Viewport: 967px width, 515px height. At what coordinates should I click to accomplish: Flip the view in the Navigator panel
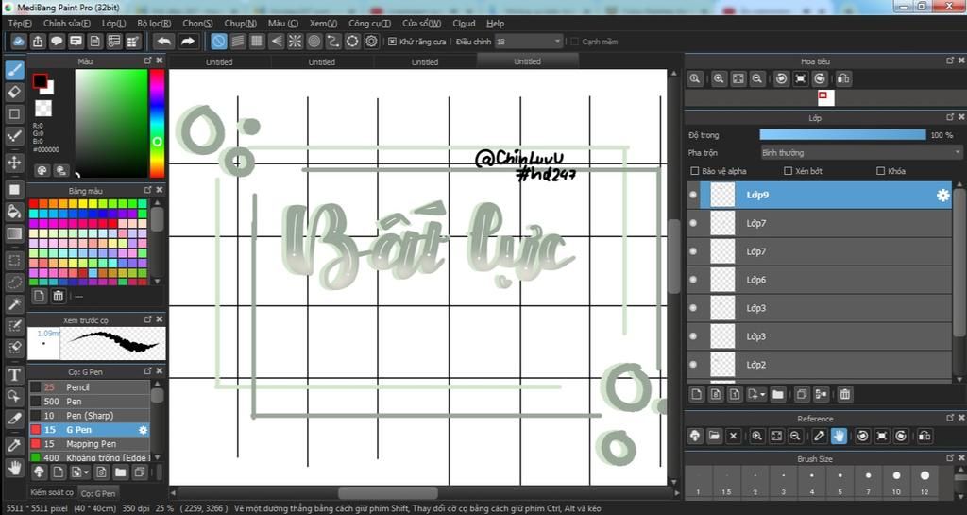[843, 78]
